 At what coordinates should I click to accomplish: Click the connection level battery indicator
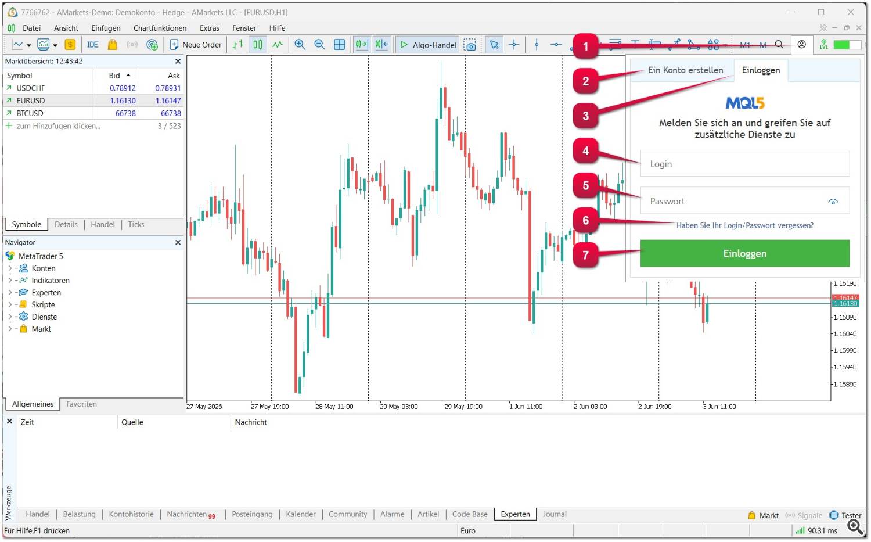(847, 45)
